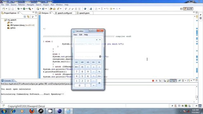Select the sphinx library tree item
203x114 pixels.
pos(13,28)
